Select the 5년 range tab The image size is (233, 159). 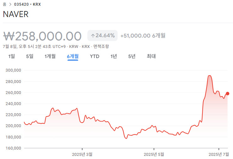132,56
